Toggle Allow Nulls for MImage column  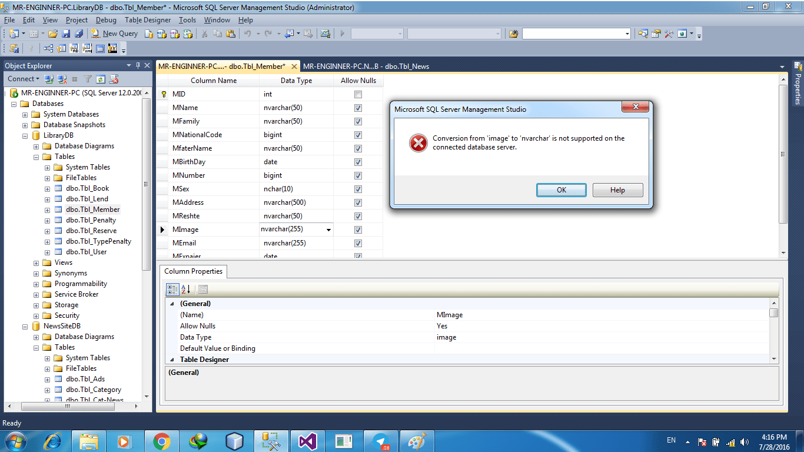tap(357, 230)
